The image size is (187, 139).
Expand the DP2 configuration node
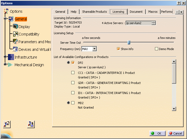(x=68, y=62)
